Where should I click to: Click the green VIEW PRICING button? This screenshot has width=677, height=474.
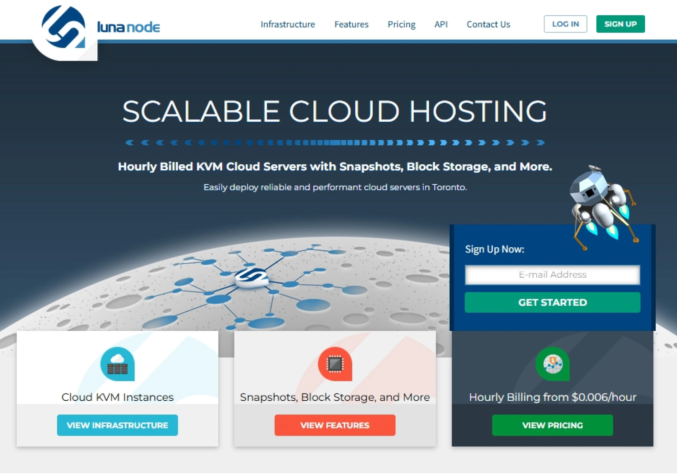(x=552, y=425)
